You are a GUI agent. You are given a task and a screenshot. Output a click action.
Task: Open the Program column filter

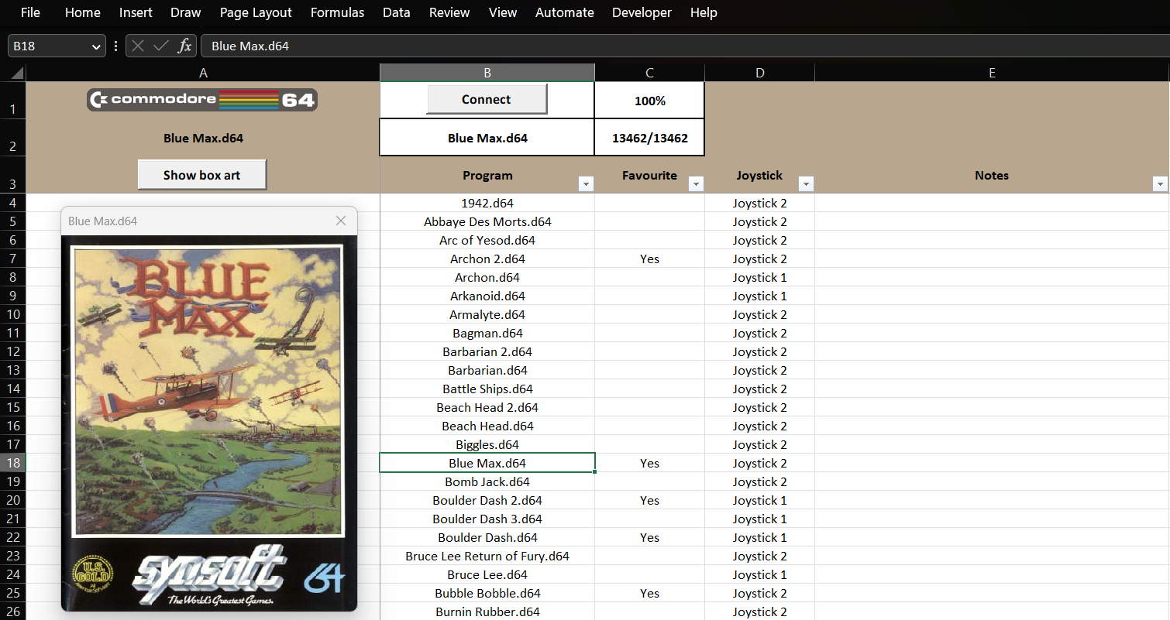pyautogui.click(x=586, y=183)
